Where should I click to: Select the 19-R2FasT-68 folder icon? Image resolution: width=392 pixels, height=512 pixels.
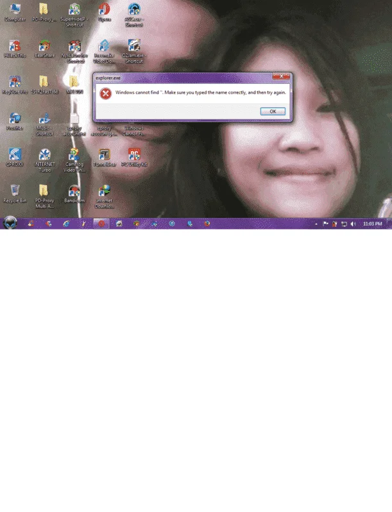click(44, 85)
